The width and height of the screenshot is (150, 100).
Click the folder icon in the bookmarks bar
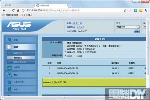[21, 15]
